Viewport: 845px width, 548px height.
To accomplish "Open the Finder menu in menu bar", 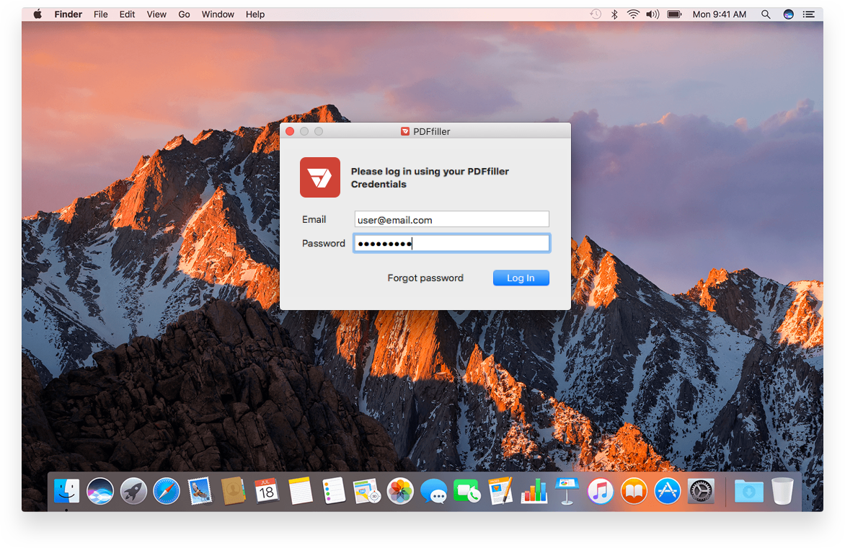I will [x=68, y=14].
